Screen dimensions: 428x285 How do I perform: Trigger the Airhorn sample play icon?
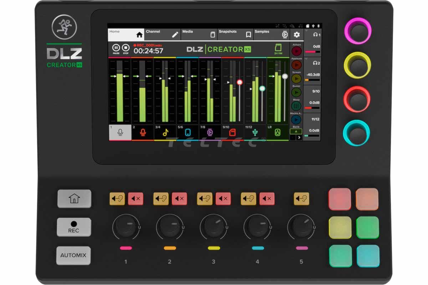point(296,51)
